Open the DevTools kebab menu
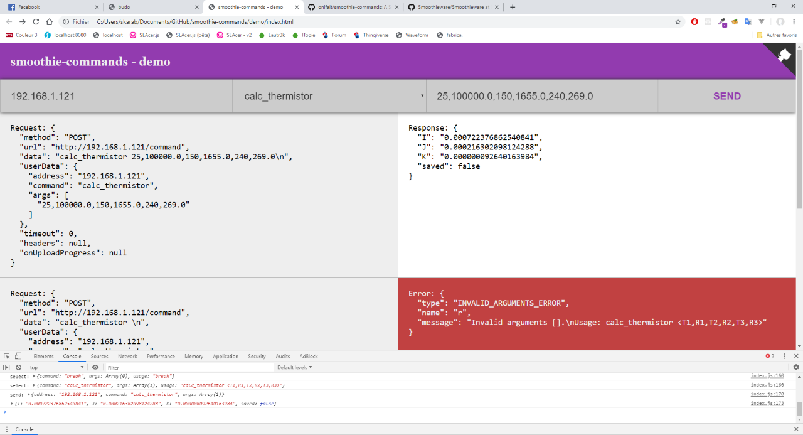Image resolution: width=803 pixels, height=435 pixels. [785, 356]
